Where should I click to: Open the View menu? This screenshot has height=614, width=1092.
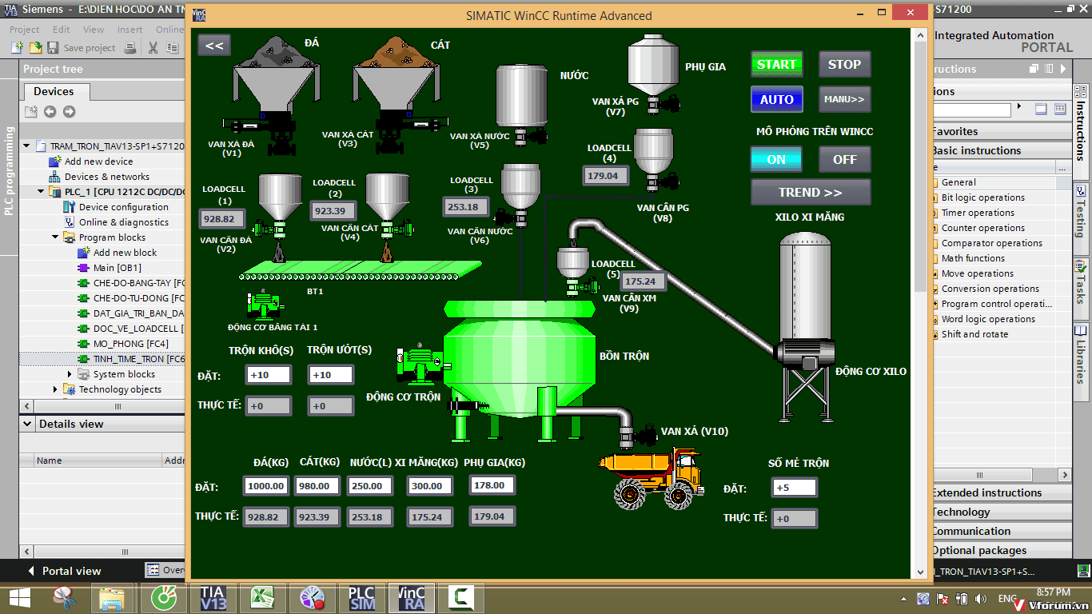point(94,30)
